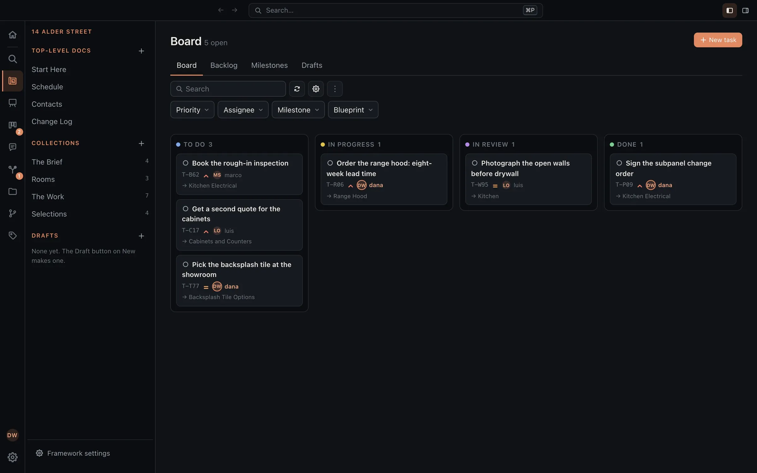Switch to the Backlog tab
Viewport: 757px width, 473px height.
click(x=224, y=65)
